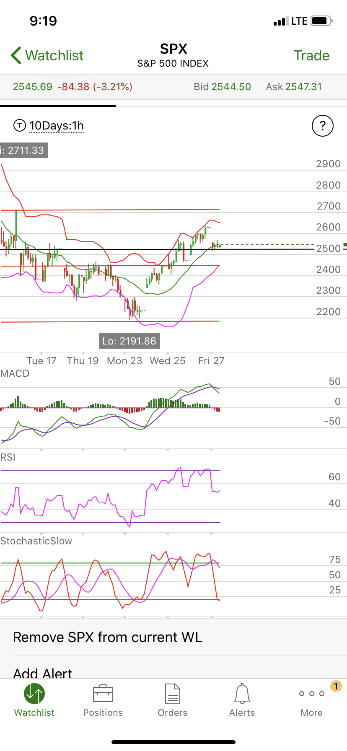Screen dimensions: 347x751
Task: Tap the LTE network indicator
Action: tap(299, 21)
